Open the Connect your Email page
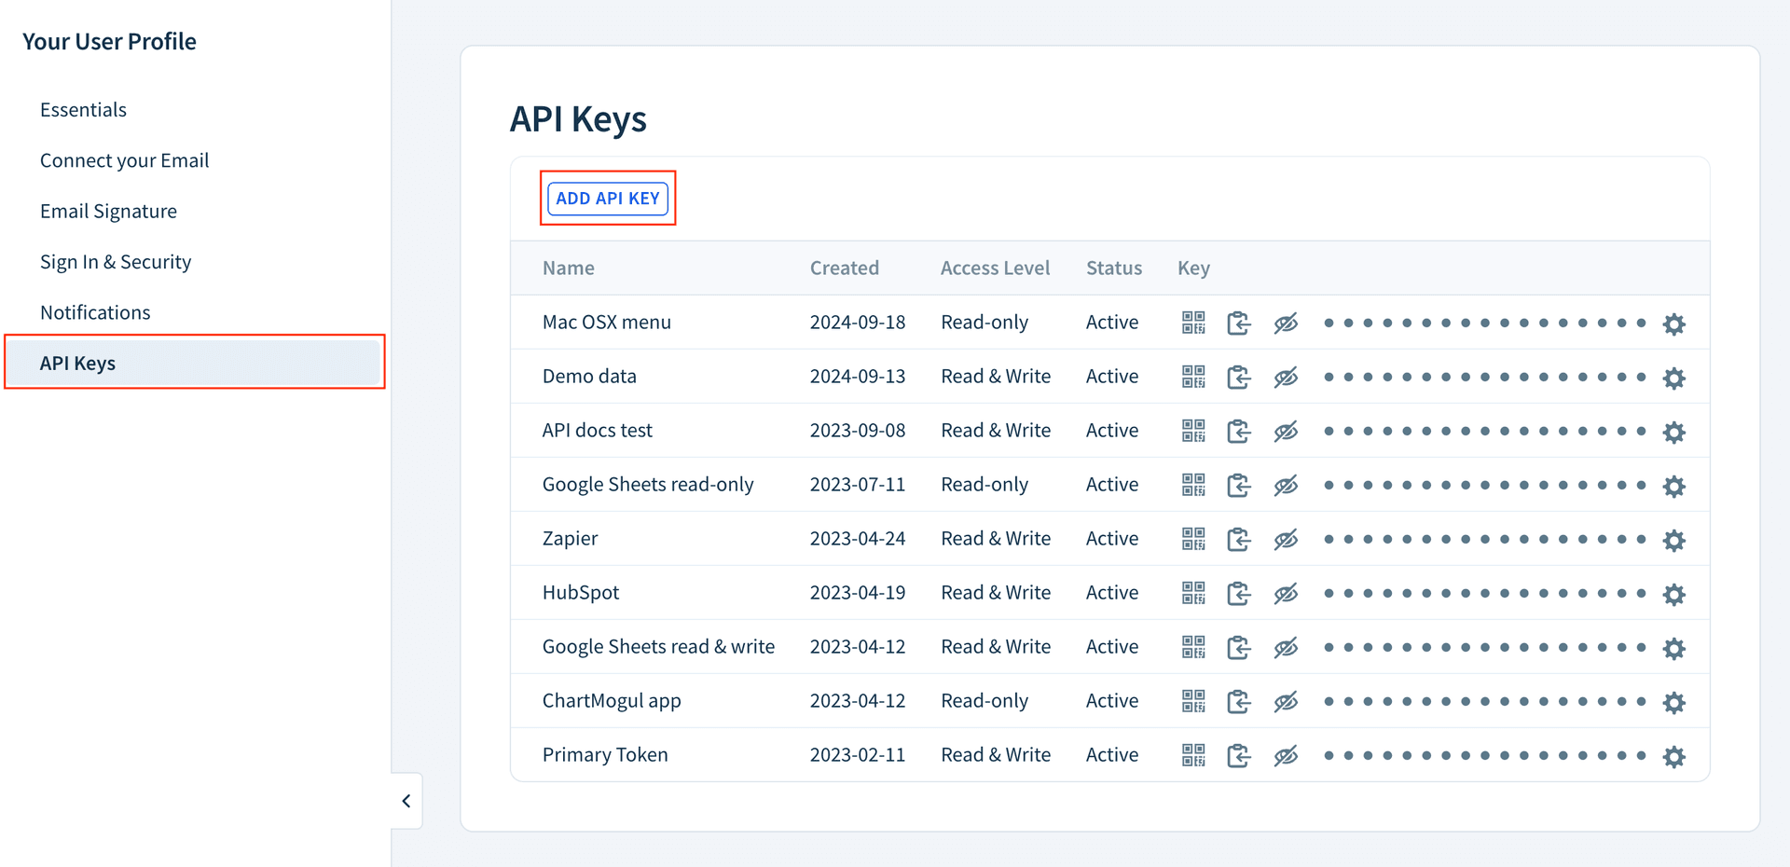The height and width of the screenshot is (867, 1790). (x=124, y=159)
